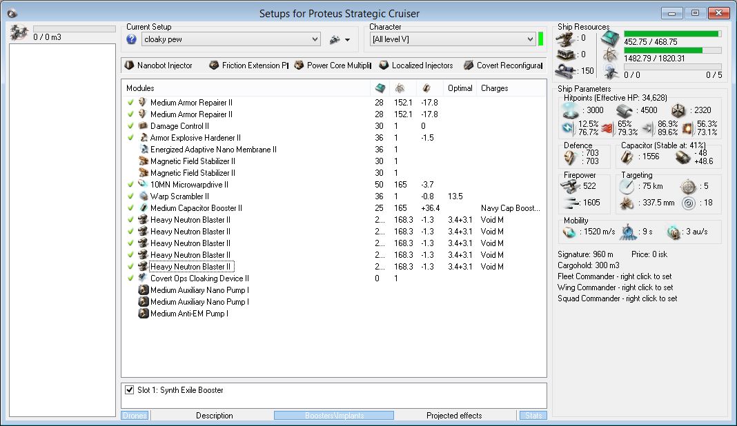Image resolution: width=737 pixels, height=426 pixels.
Task: Sort modules by the Optimal column
Action: tap(460, 88)
